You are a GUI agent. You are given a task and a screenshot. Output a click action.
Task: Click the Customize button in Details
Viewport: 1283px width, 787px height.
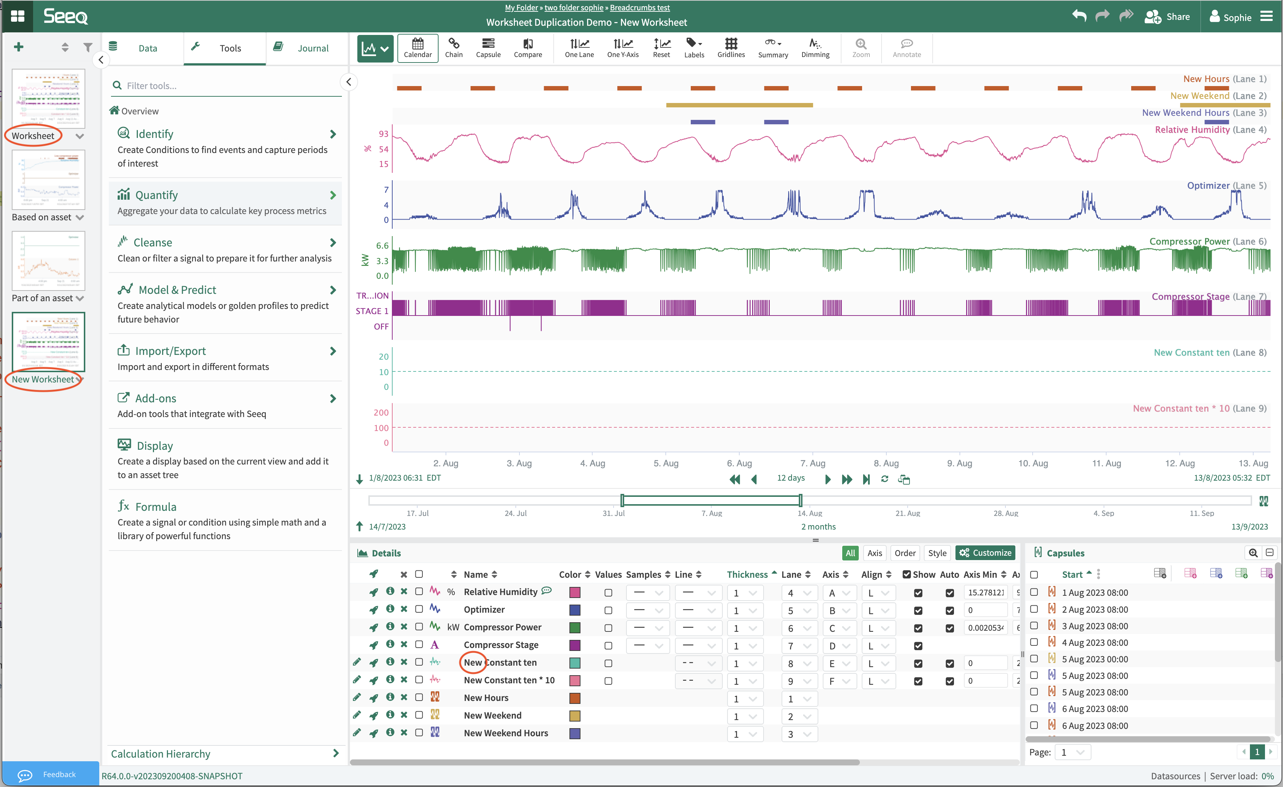[x=985, y=553]
